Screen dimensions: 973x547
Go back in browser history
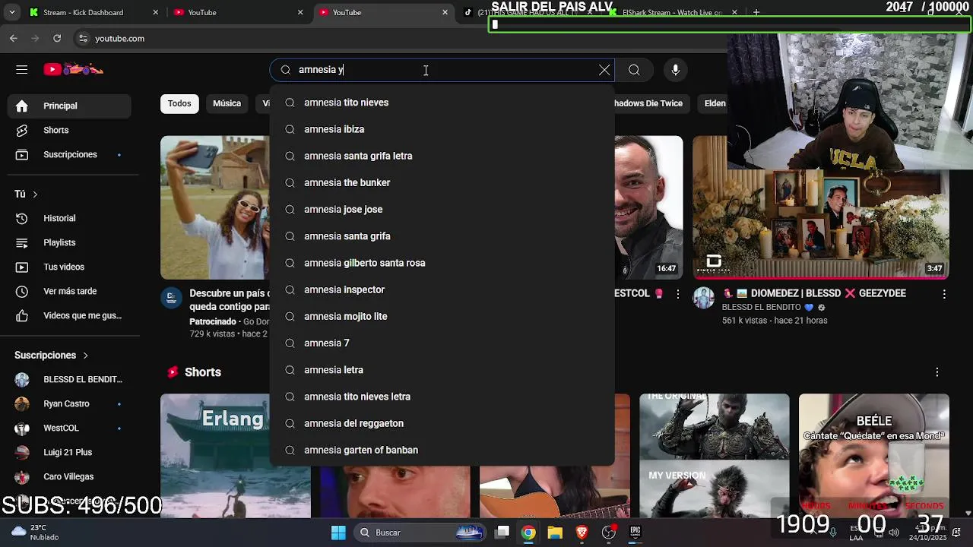pos(14,38)
